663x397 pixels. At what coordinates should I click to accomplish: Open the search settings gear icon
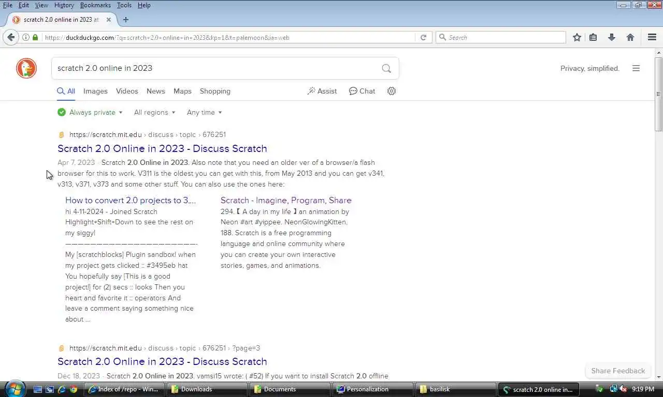(x=392, y=91)
